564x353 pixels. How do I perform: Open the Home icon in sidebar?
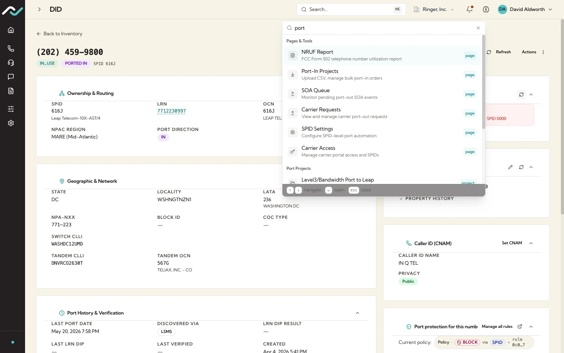[11, 30]
